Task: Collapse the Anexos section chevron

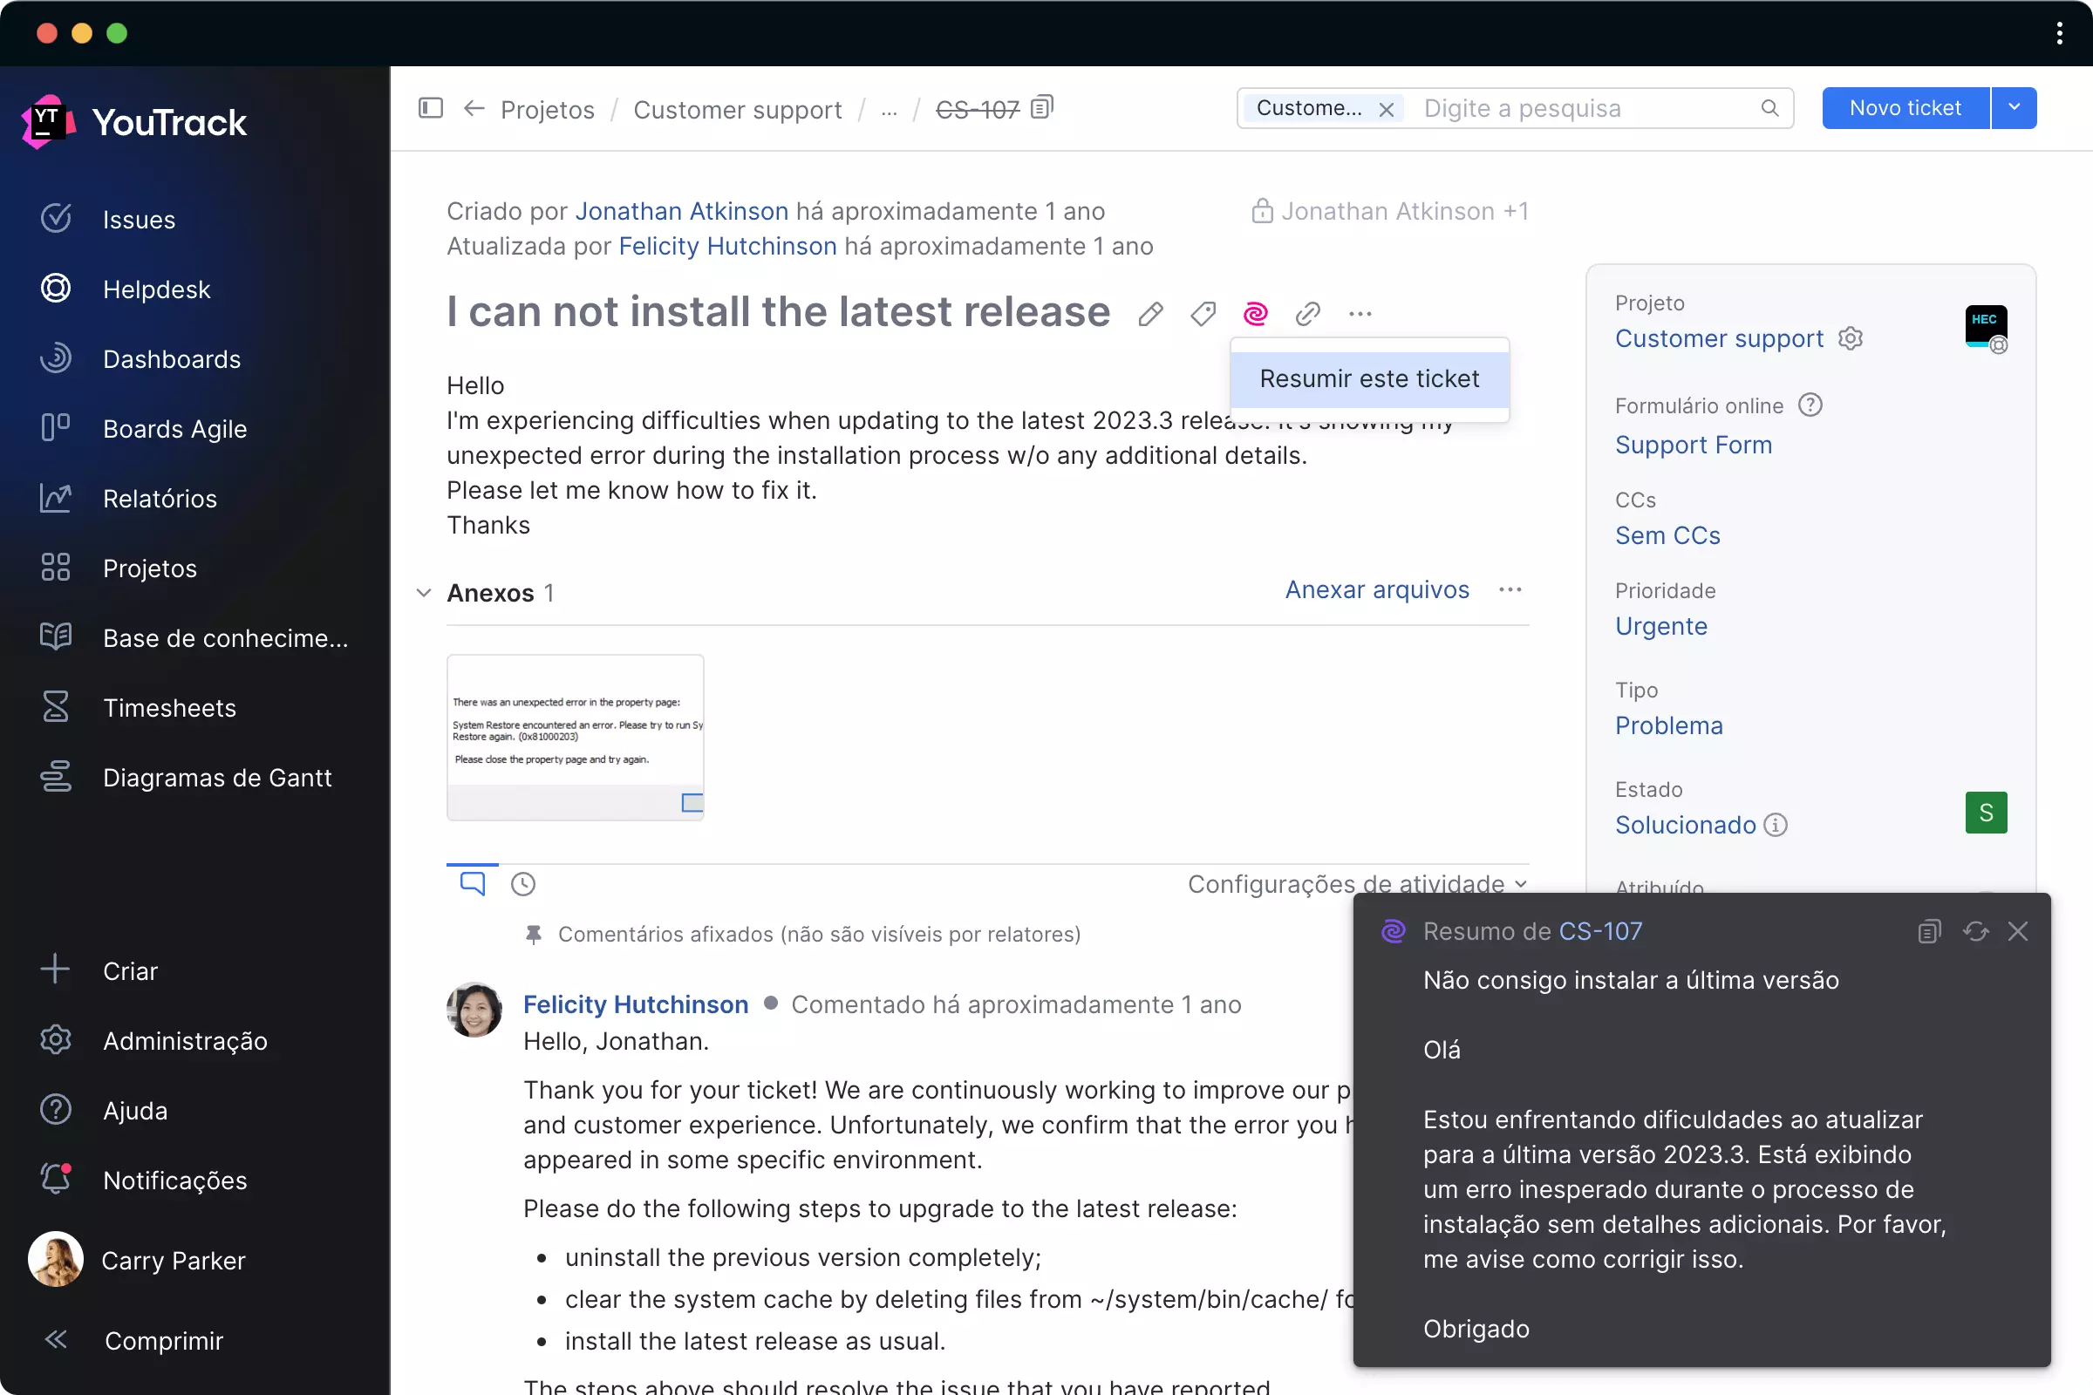Action: click(x=424, y=593)
